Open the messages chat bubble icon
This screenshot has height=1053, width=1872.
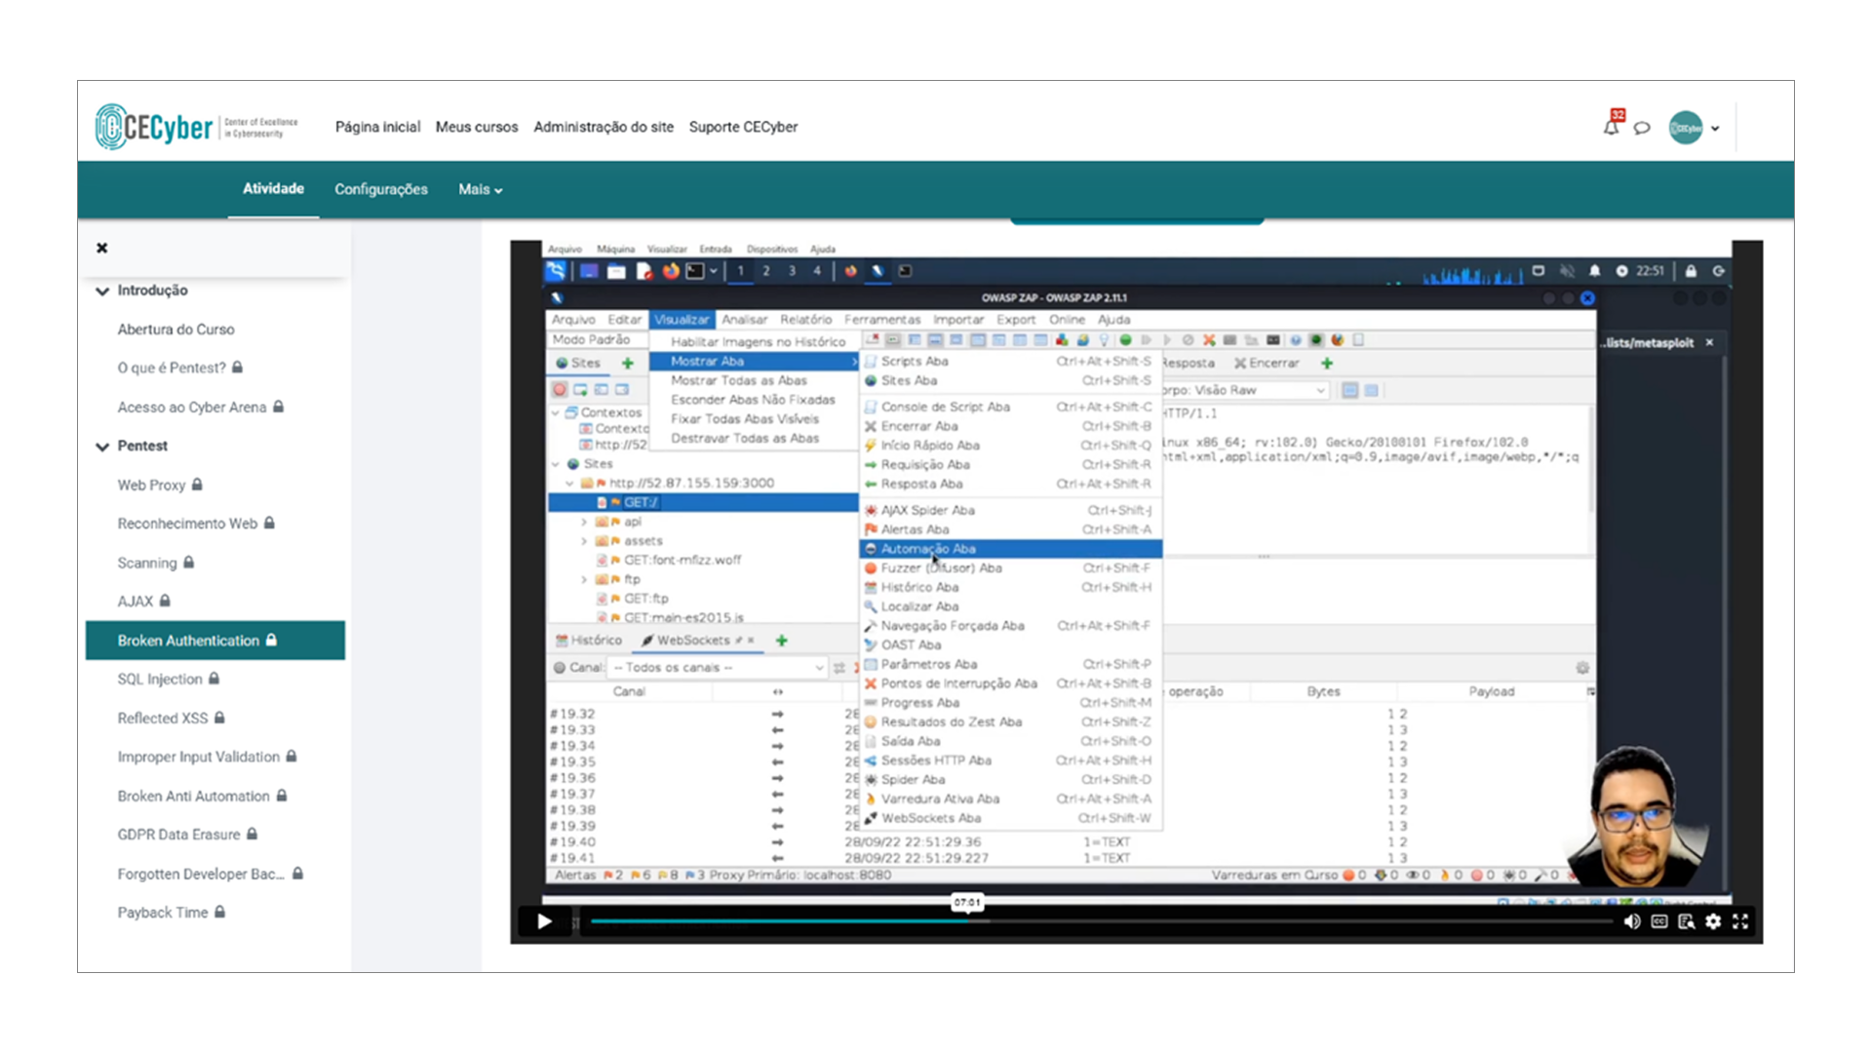[1642, 128]
